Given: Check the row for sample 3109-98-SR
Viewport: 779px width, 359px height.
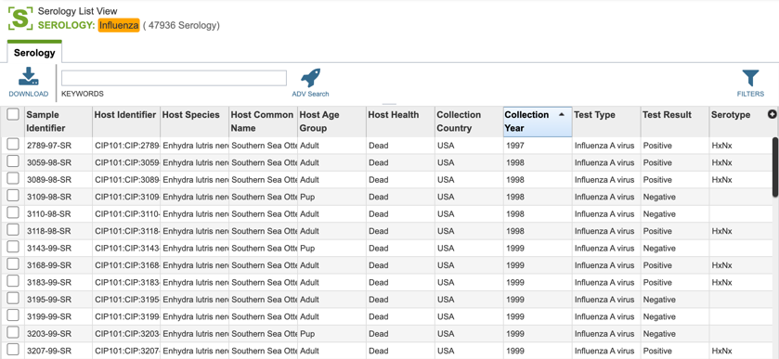Looking at the screenshot, I should click(x=13, y=196).
